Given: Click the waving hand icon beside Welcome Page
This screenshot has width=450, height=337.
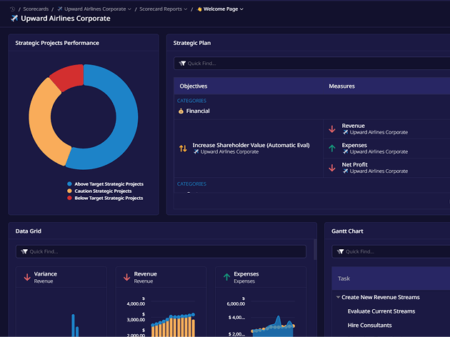Looking at the screenshot, I should pyautogui.click(x=199, y=9).
